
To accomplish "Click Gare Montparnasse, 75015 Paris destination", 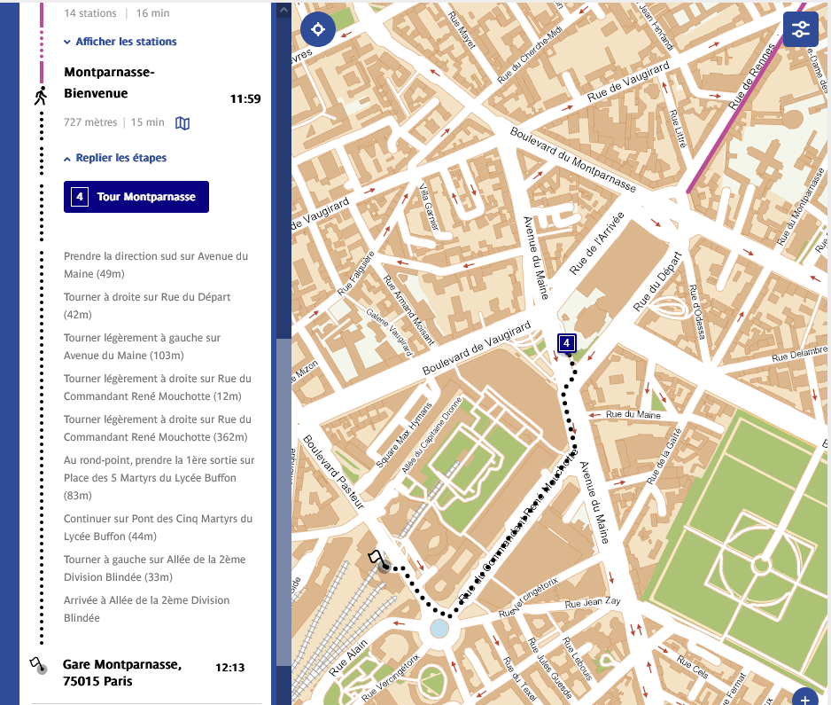I will click(122, 673).
